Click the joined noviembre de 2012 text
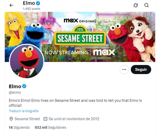 pyautogui.click(x=74, y=119)
